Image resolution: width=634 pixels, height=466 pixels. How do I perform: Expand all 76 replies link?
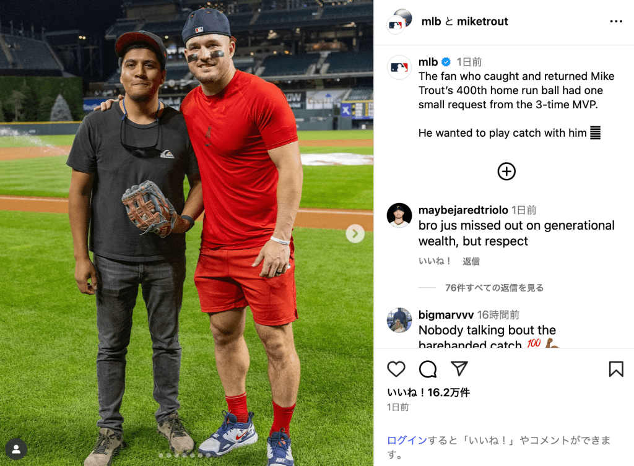point(494,288)
